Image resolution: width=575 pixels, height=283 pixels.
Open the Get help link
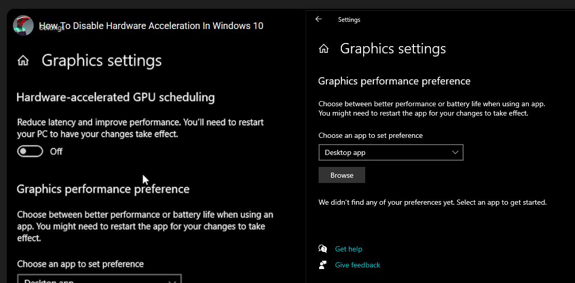[349, 249]
